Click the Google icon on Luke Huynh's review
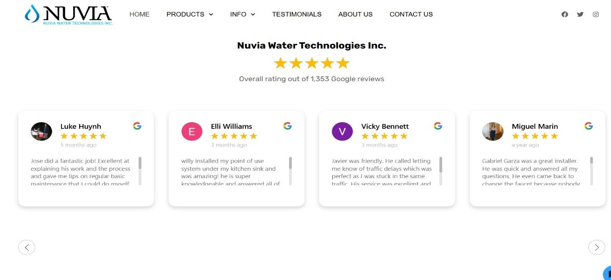 [x=137, y=126]
